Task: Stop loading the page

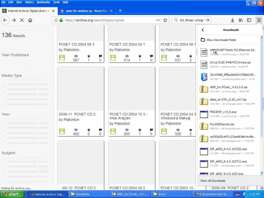Action: (x=22, y=20)
